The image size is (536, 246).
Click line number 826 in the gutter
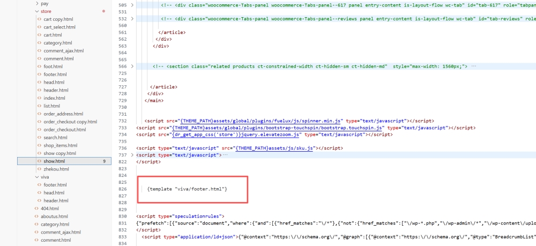coord(122,189)
